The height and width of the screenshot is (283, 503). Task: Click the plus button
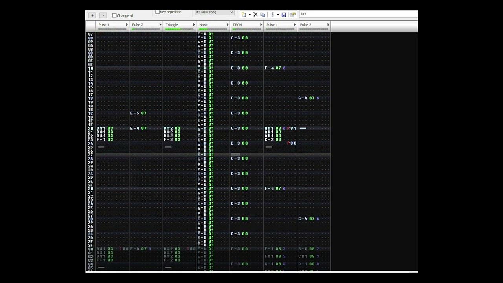point(92,15)
